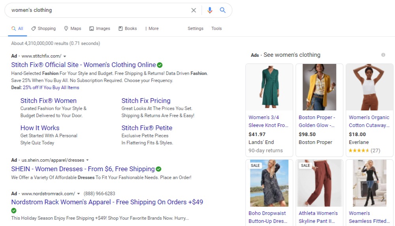Click green verified badge under Nordstrom Rack title
Viewport: 395px width, 226px height.
(x=14, y=210)
